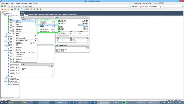The height and width of the screenshot is (104, 184).
Task: Click the PE2950-NFS datastore icon
Action: coord(58,33)
